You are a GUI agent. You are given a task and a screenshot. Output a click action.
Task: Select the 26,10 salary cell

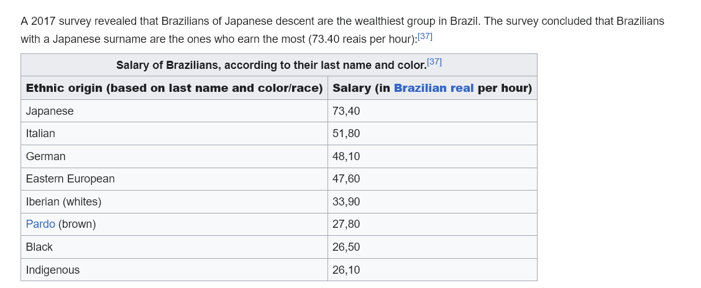tap(346, 270)
